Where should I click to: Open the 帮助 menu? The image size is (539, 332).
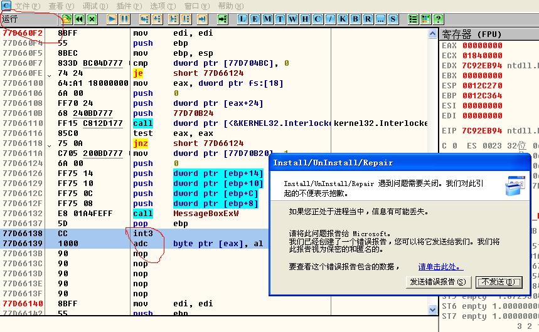[x=230, y=6]
